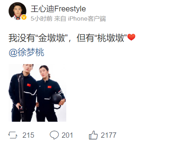Click the repost count 215
This screenshot has height=142, width=191.
pos(28,135)
